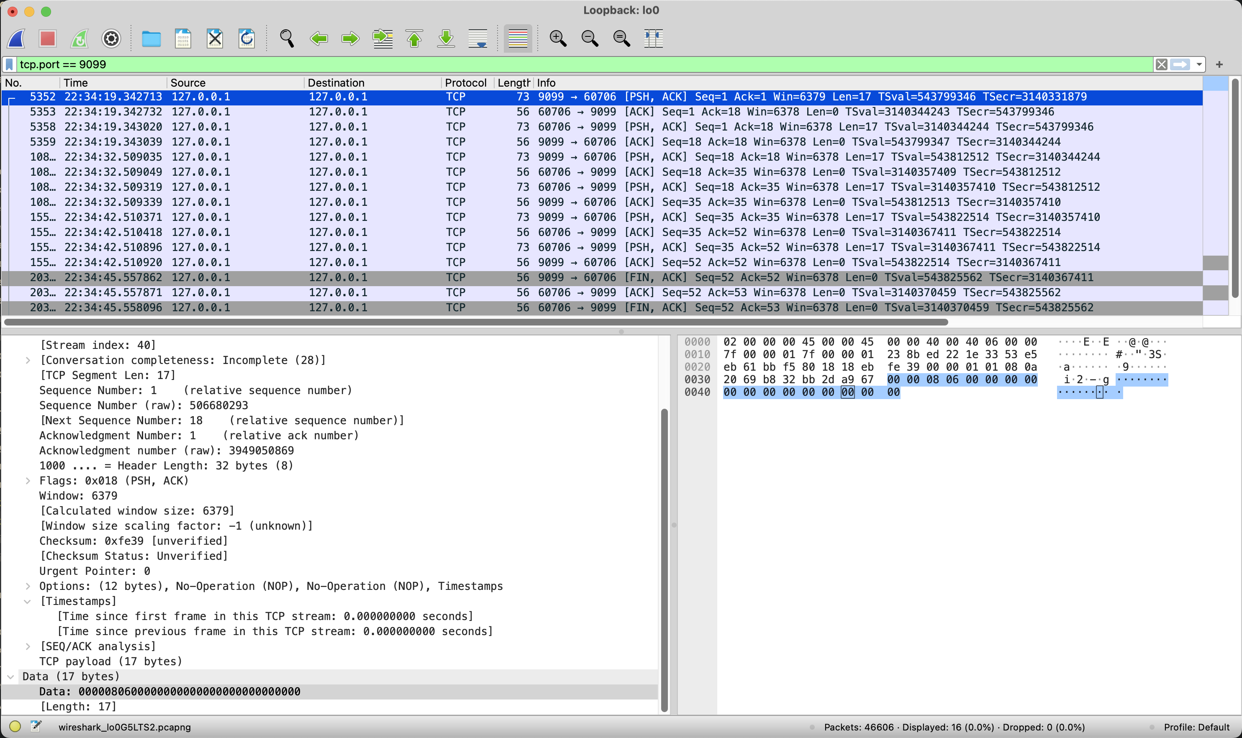Start capturing packets with shark fin icon
Screen dimensions: 1242x738
point(16,38)
